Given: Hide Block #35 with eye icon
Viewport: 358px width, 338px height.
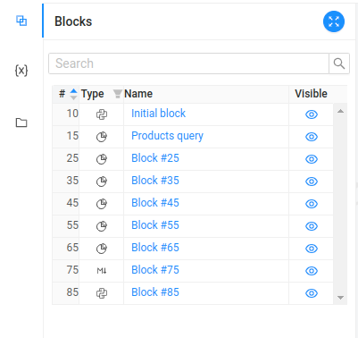Looking at the screenshot, I should pyautogui.click(x=312, y=182).
